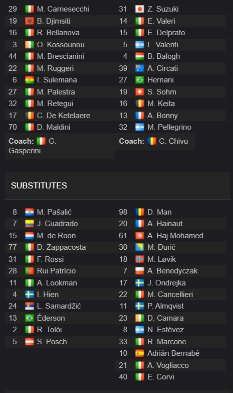Open C. De Ketelaere player link
The width and height of the screenshot is (233, 393).
pyautogui.click(x=64, y=115)
